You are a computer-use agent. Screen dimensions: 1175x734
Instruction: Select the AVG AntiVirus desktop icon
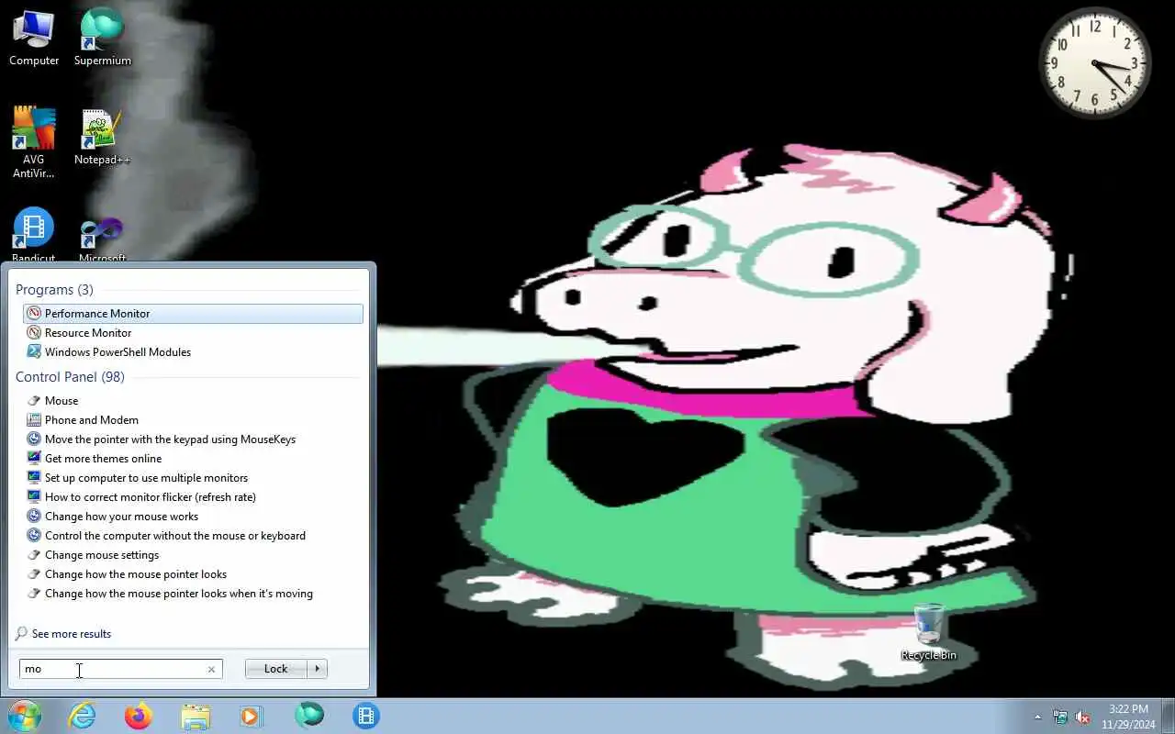pyautogui.click(x=34, y=142)
